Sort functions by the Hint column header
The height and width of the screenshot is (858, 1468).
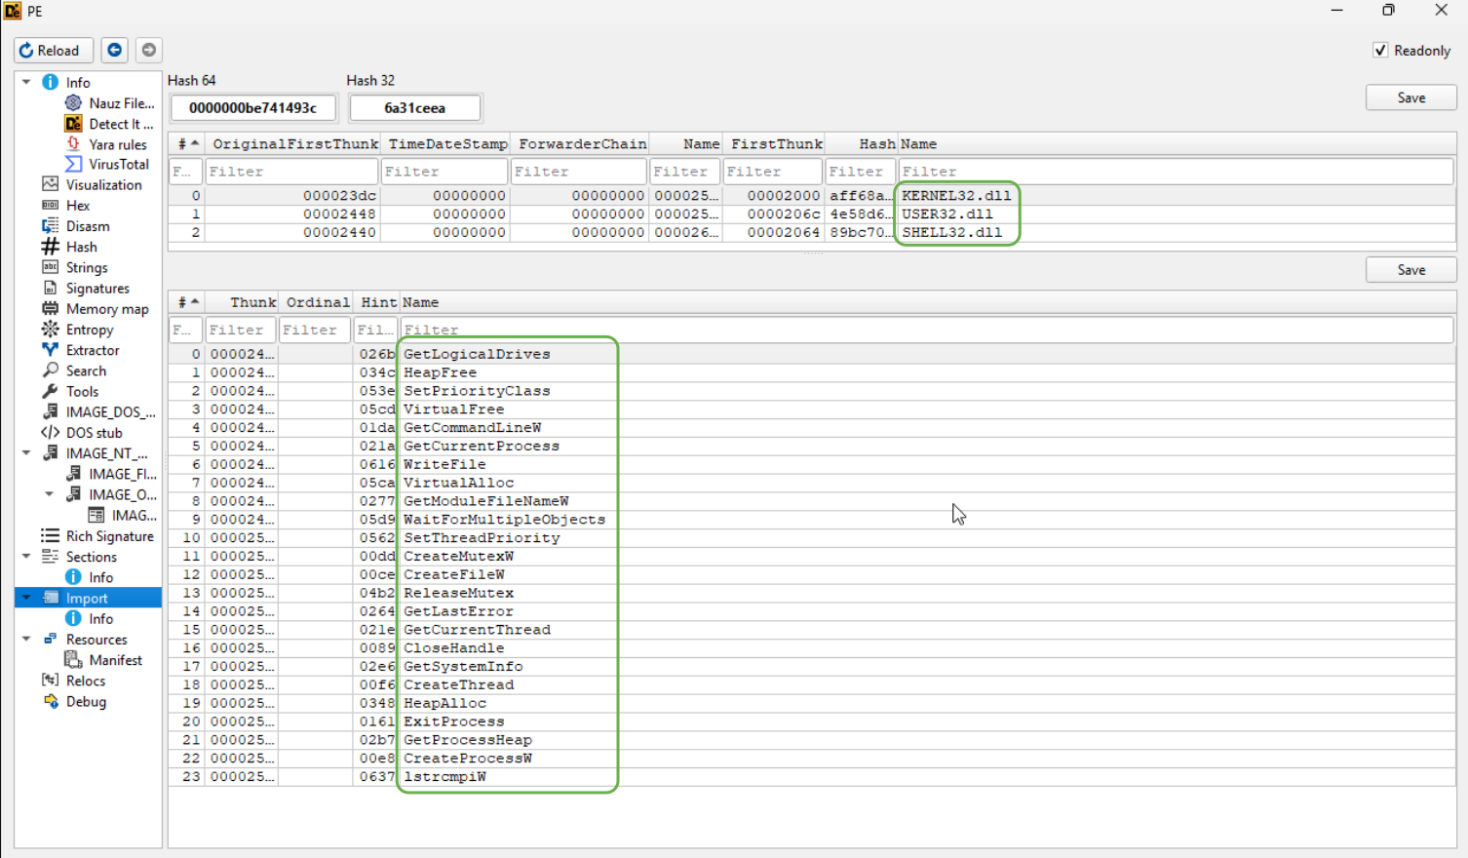[x=378, y=302]
